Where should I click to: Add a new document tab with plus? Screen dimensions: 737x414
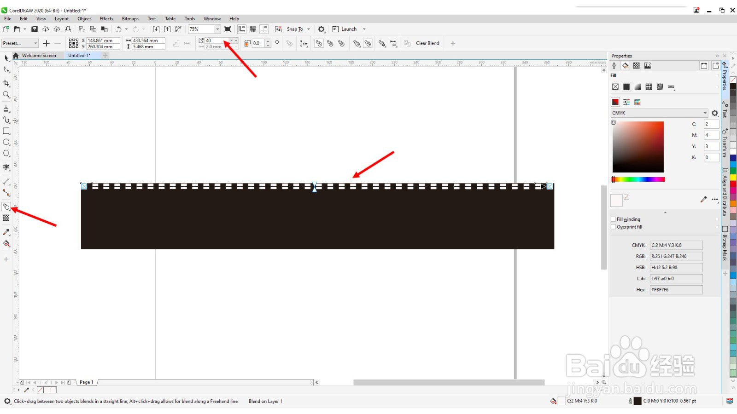(x=105, y=56)
